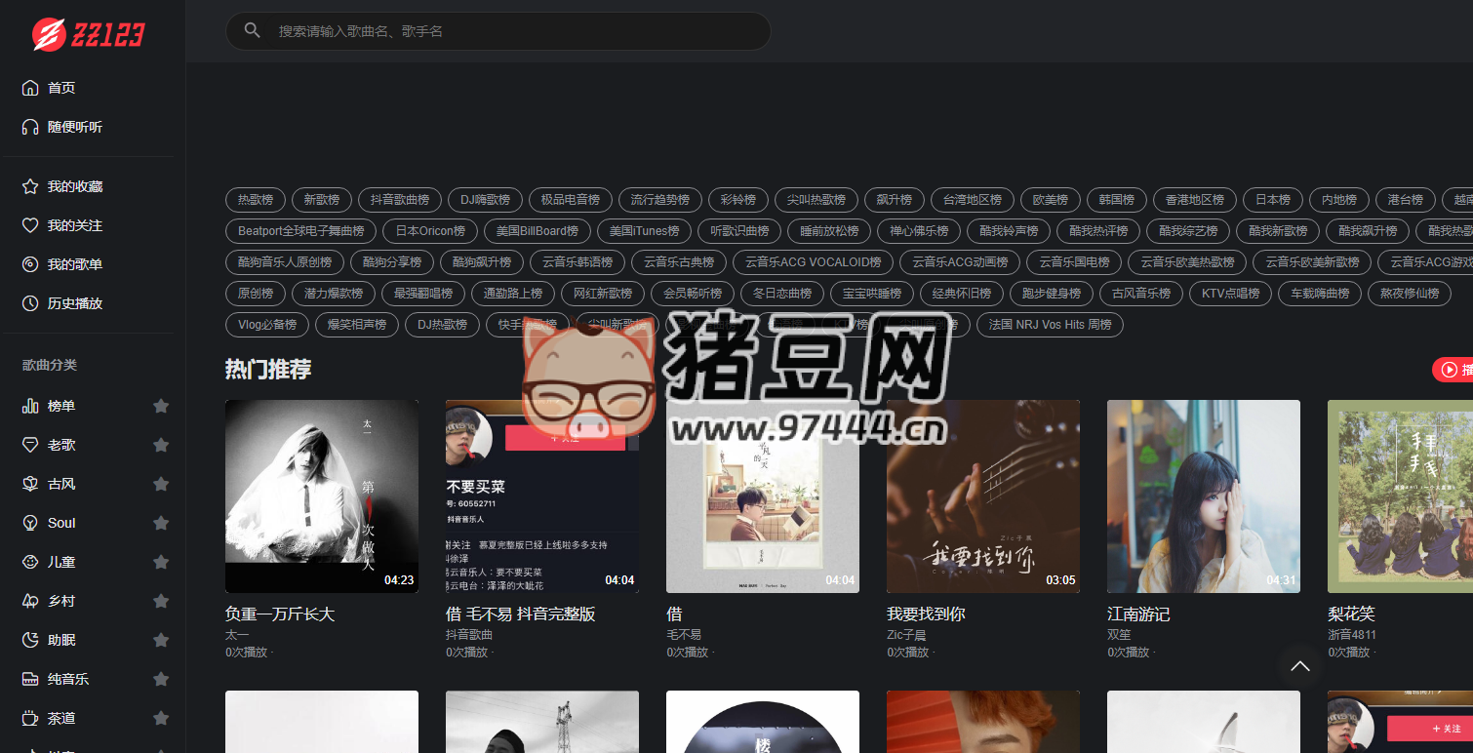
Task: Open the 云音乐古典榜 chart
Action: click(x=679, y=262)
